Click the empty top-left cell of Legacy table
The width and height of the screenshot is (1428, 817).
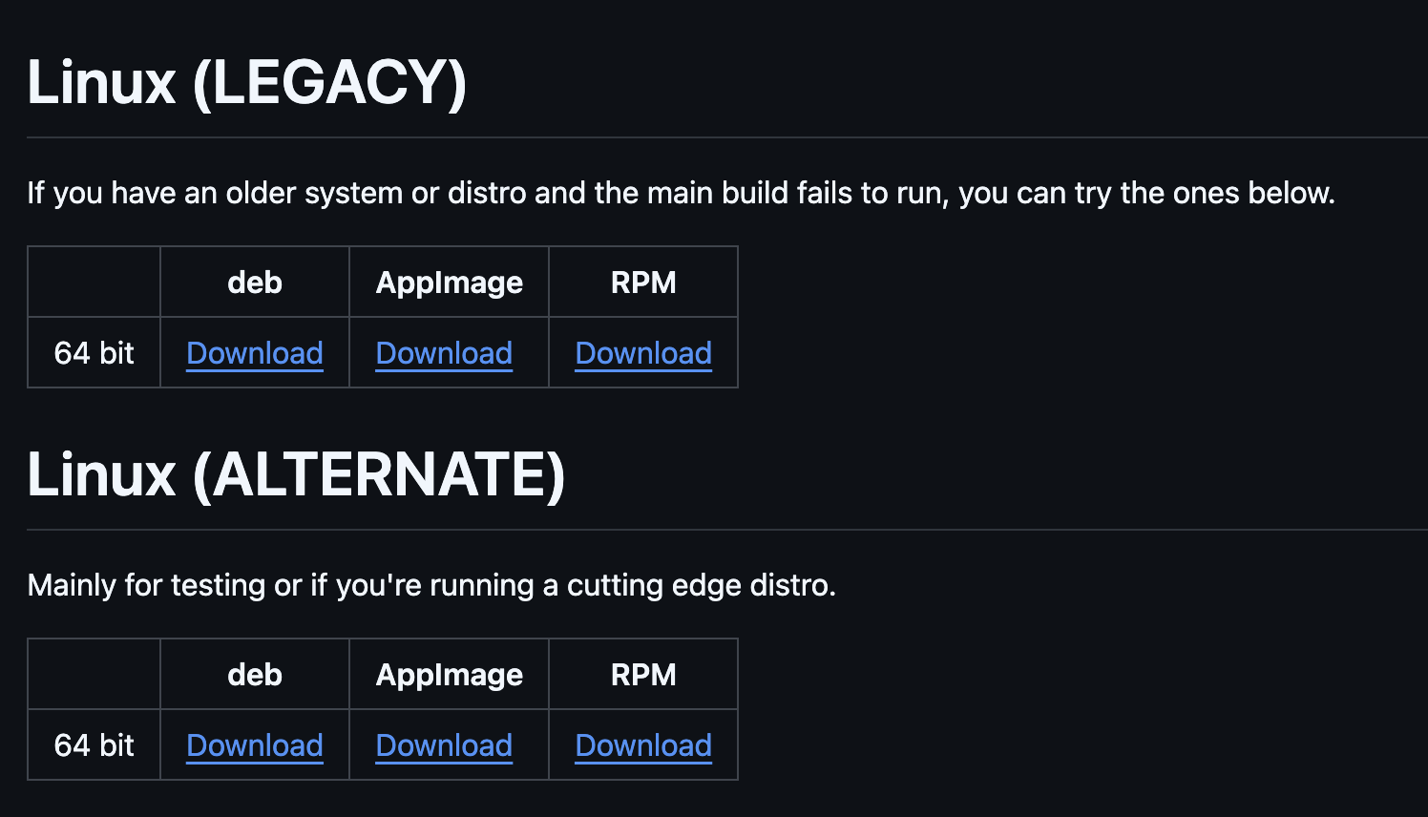click(94, 283)
